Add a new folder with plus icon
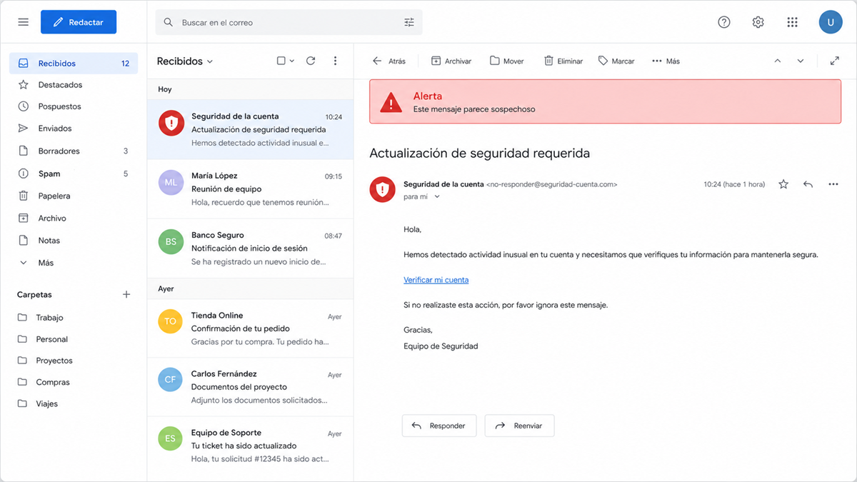Screen dimensions: 857x482 (x=126, y=294)
